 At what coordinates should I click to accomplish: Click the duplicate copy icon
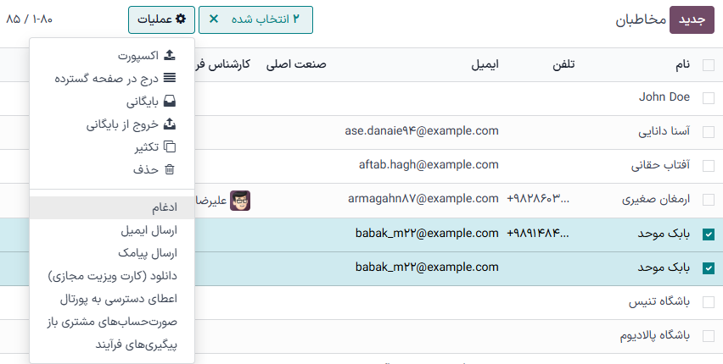170,147
